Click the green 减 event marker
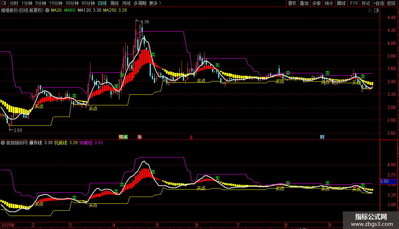The image size is (399, 229). coord(125,137)
